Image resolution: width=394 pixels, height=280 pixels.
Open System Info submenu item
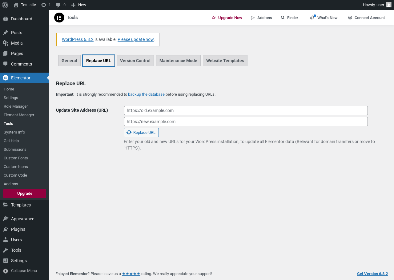(x=14, y=132)
